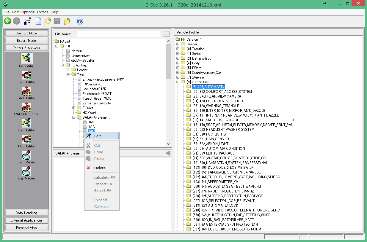Click the FA tree vertical scrollbar up arrow

[x=169, y=41]
